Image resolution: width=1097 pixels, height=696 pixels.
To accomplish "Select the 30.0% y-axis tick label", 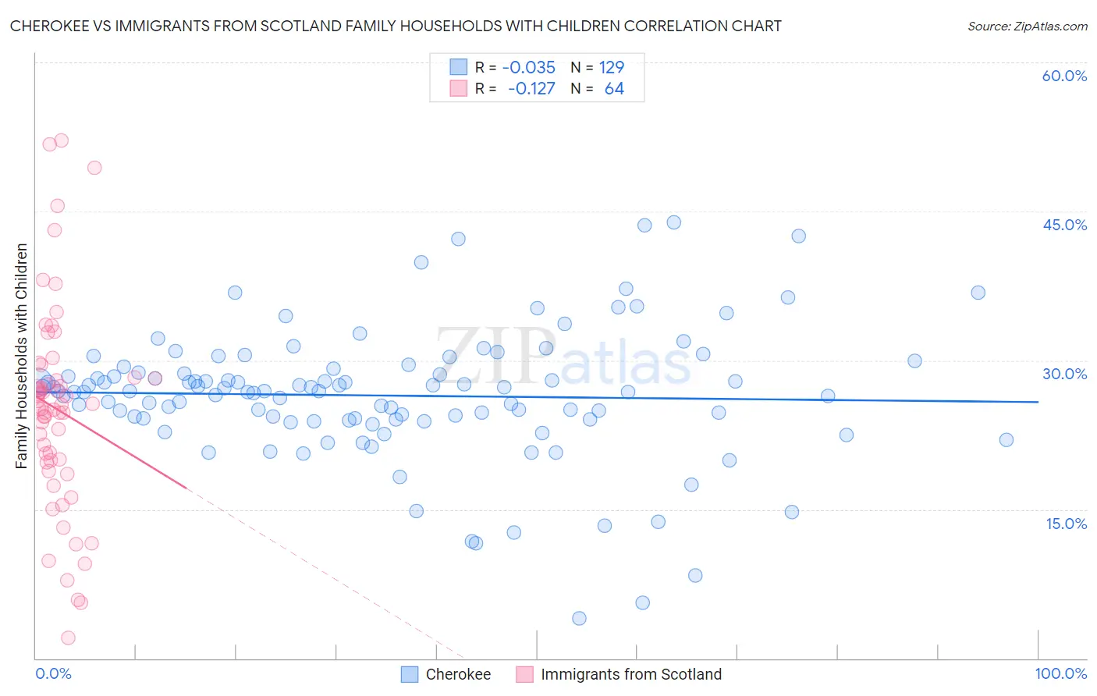I will (x=1064, y=374).
